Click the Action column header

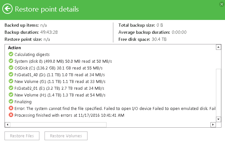click(14, 48)
